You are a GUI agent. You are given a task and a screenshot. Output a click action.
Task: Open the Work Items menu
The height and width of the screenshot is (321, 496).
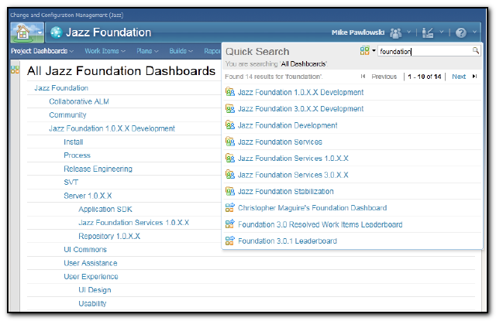tap(105, 51)
